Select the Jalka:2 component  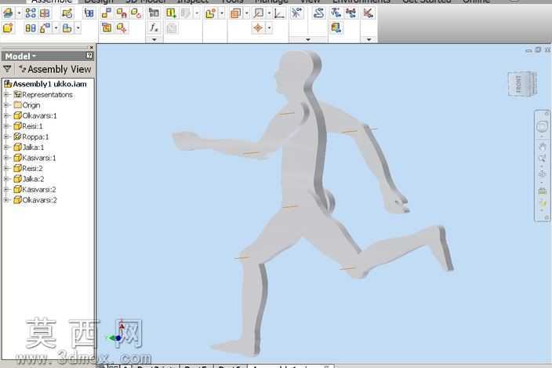pyautogui.click(x=29, y=179)
